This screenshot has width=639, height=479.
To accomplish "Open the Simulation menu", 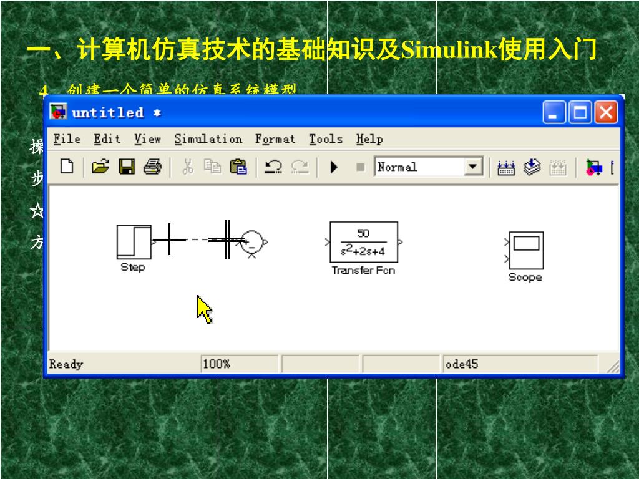I will [x=208, y=139].
